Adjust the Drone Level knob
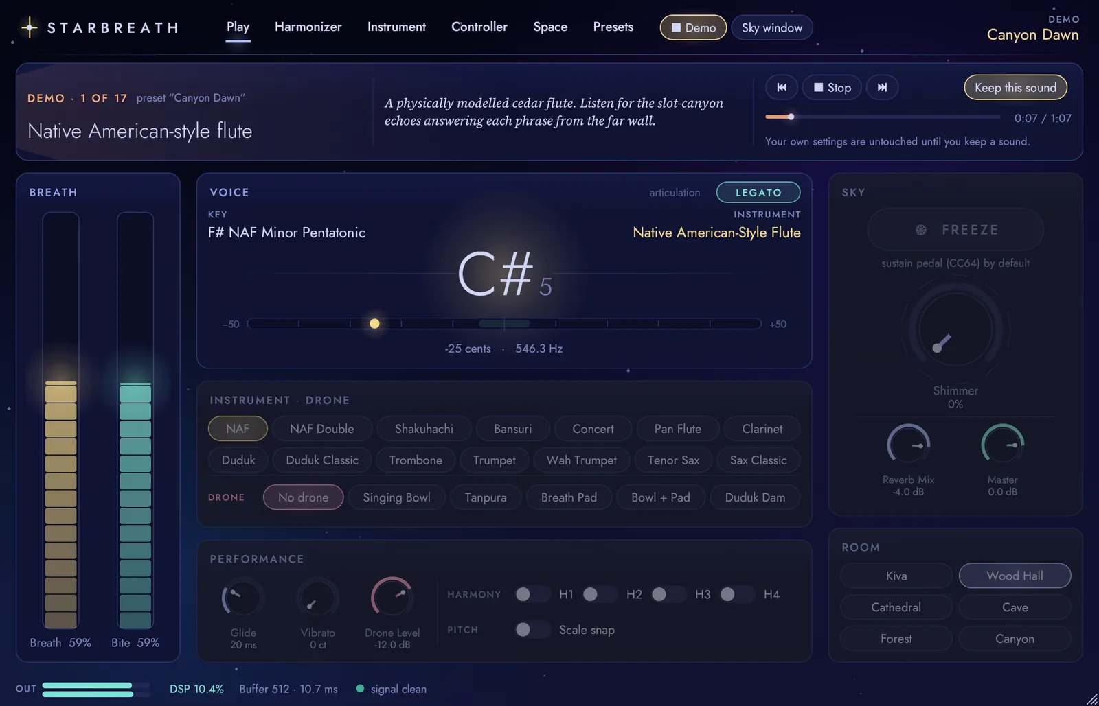This screenshot has width=1099, height=706. click(x=392, y=598)
